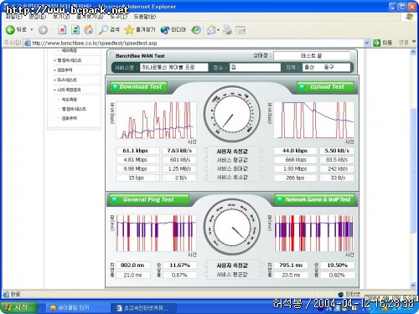Image resolution: width=419 pixels, height=314 pixels.
Task: Start the Upload Test button
Action: pos(325,87)
